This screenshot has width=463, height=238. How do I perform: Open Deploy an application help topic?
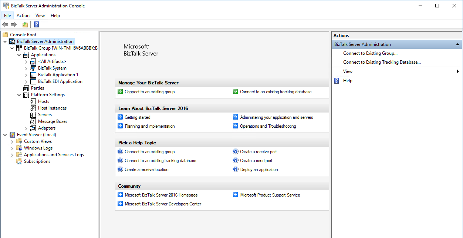point(259,170)
